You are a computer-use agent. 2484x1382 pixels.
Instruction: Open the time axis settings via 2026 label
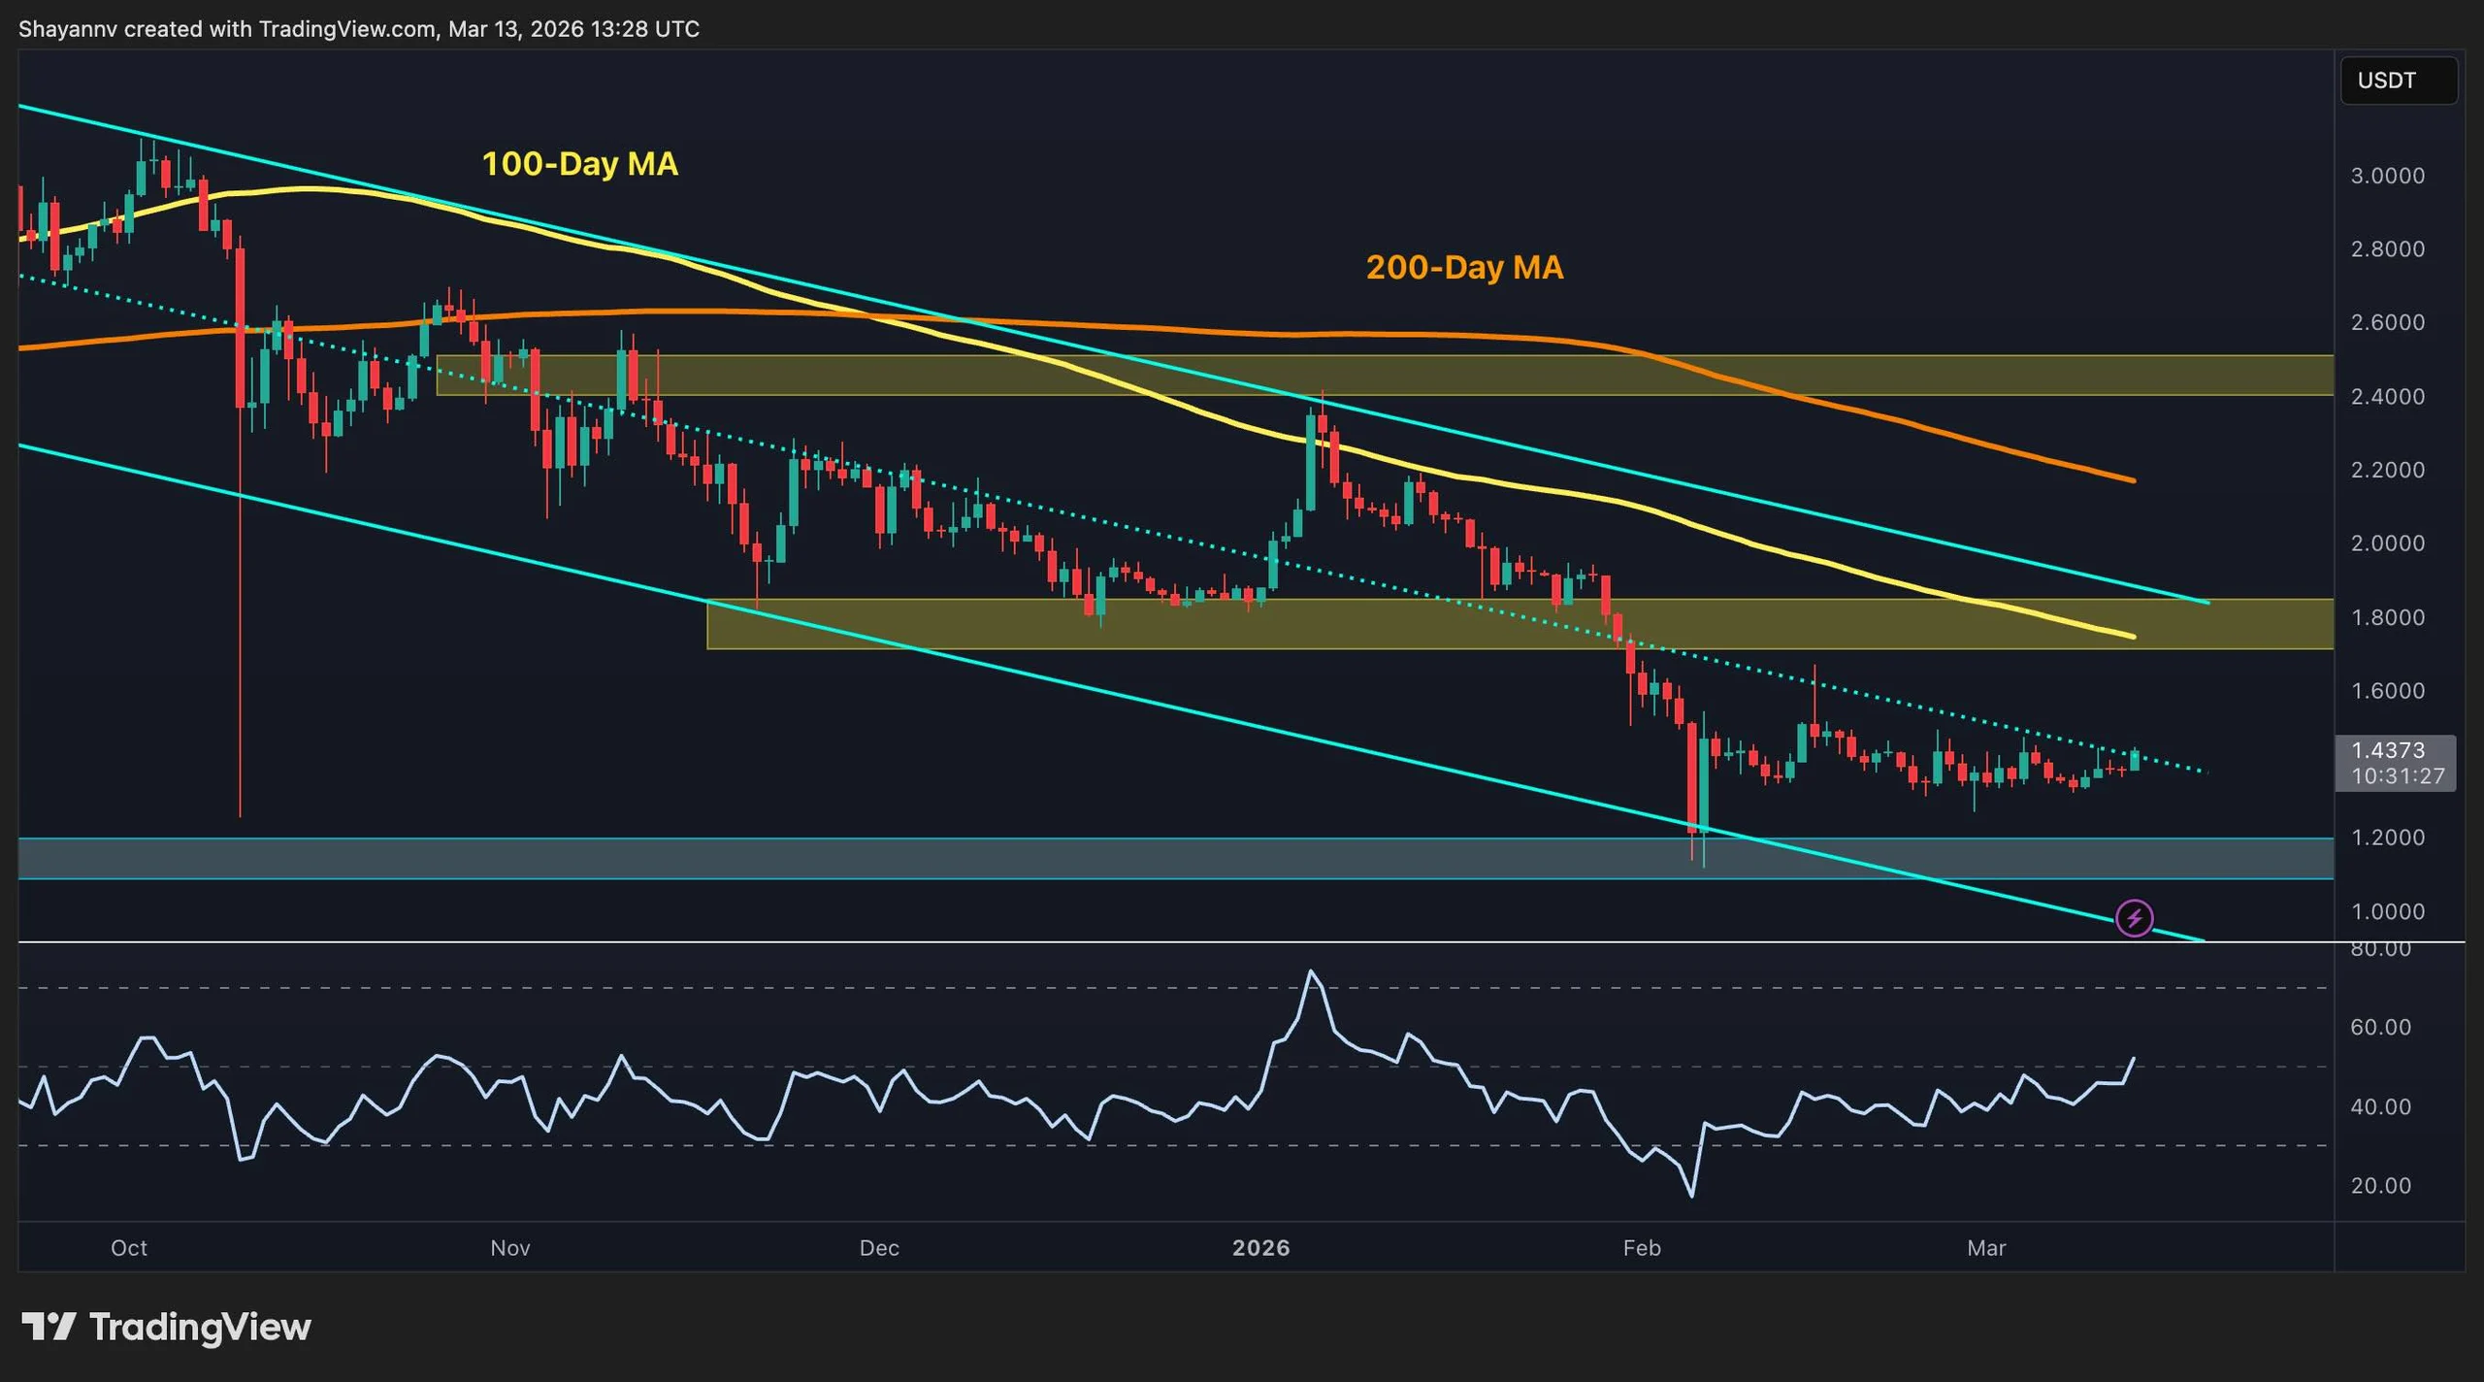(1263, 1249)
